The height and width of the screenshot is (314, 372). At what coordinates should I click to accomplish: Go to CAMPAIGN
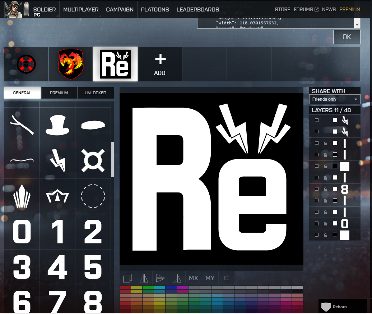point(120,9)
